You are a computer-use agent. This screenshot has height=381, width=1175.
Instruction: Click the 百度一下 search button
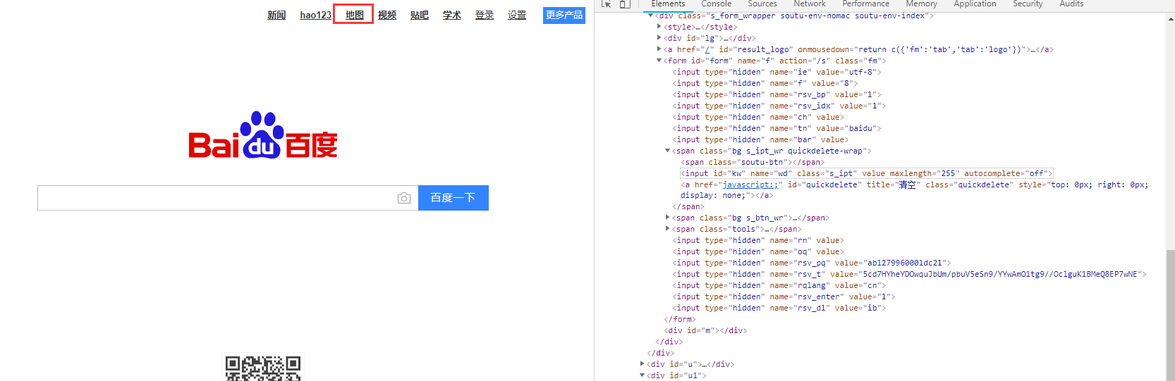pos(453,198)
